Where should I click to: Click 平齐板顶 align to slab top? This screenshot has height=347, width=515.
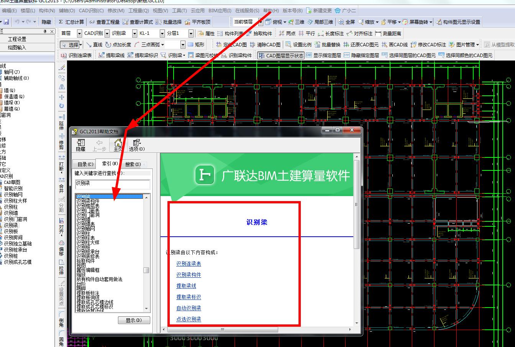[198, 22]
